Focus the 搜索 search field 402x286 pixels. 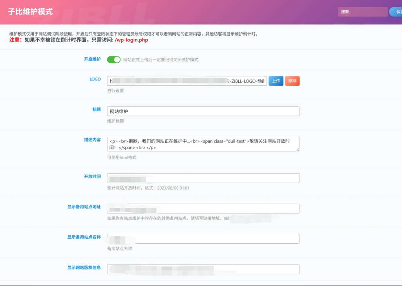(362, 12)
